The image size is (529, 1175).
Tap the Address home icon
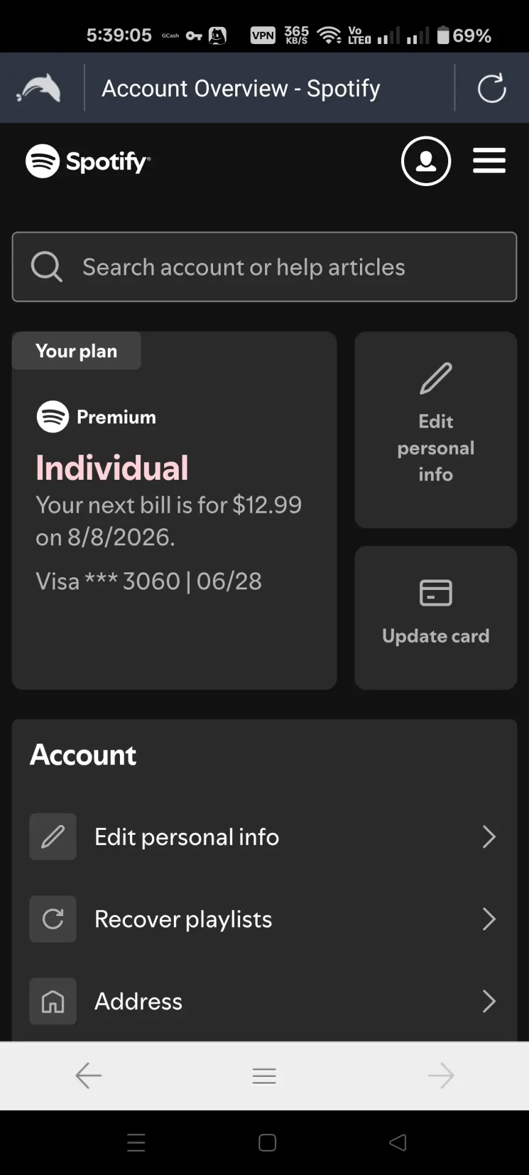click(53, 1001)
